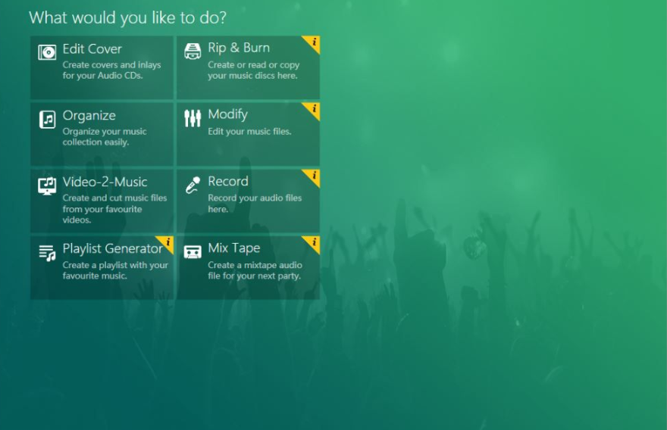The width and height of the screenshot is (667, 430).
Task: Click the Modify equalizer sliders icon
Action: click(193, 118)
